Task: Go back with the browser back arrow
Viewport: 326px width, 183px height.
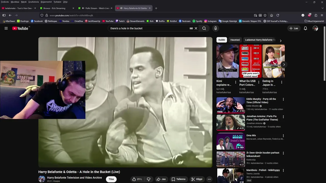Action: coord(10,15)
